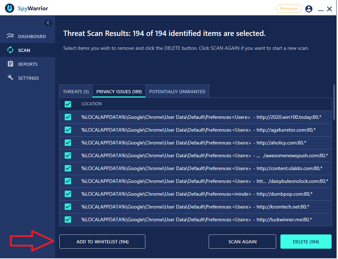Uncheck the kromtech.net row checkbox
Screen dimensions: 338x259
tap(68, 207)
